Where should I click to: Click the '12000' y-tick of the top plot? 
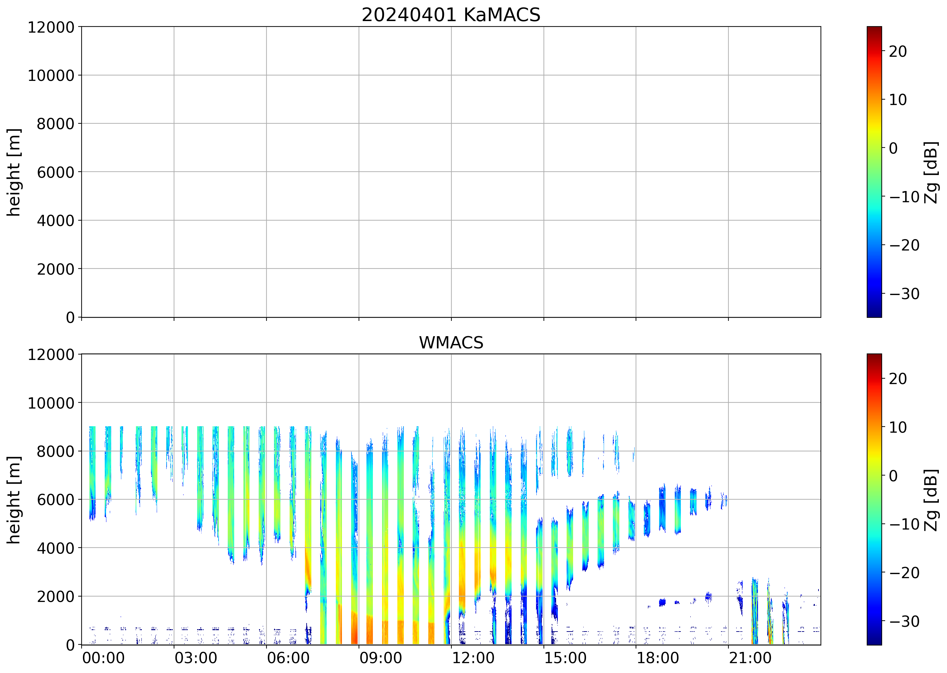tap(51, 27)
